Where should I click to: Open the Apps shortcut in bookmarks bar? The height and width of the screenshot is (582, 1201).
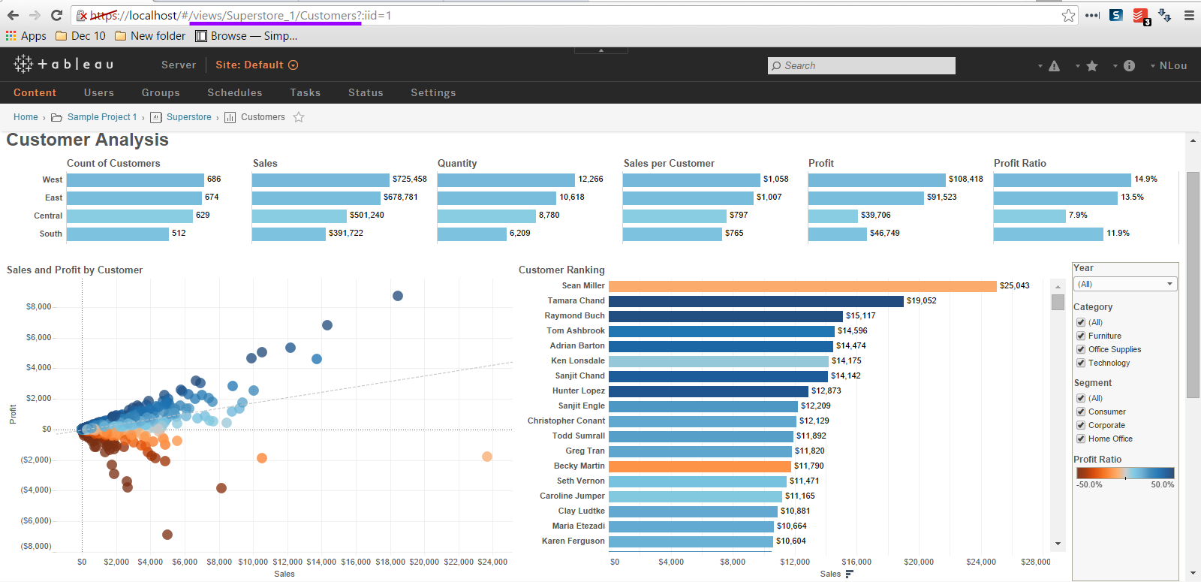26,36
